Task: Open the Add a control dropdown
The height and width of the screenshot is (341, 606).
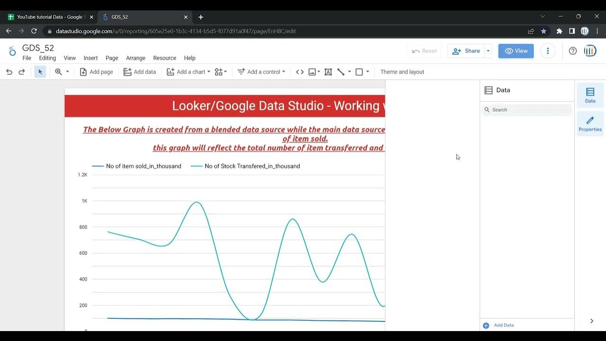Action: click(261, 72)
